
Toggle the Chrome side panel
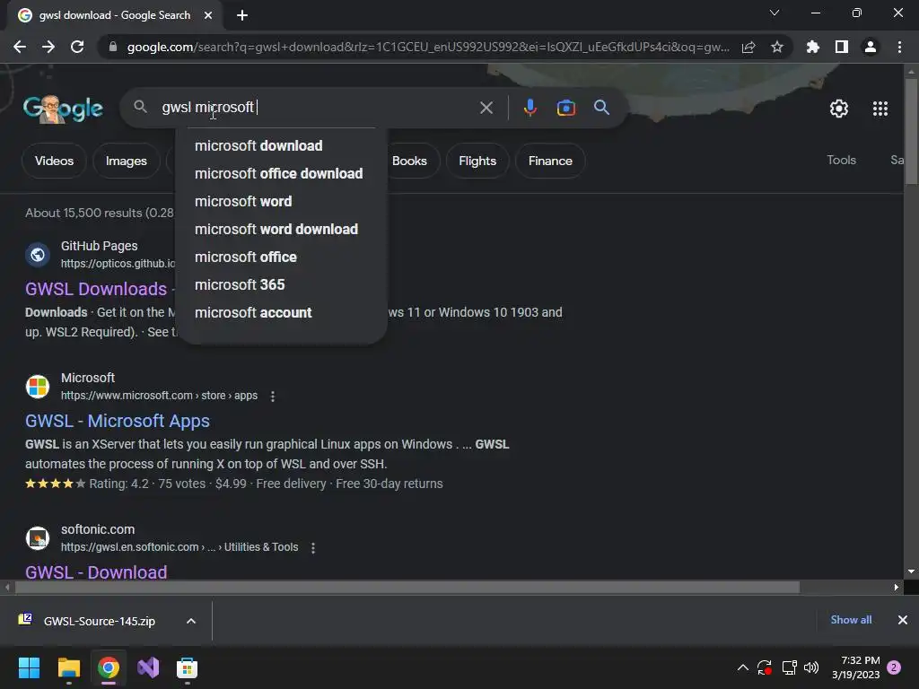tap(842, 47)
